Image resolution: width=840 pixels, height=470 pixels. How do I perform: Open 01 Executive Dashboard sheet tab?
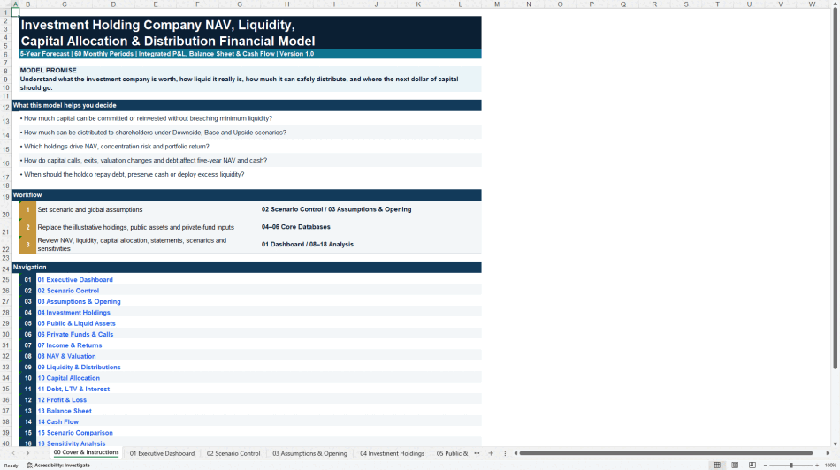162,453
